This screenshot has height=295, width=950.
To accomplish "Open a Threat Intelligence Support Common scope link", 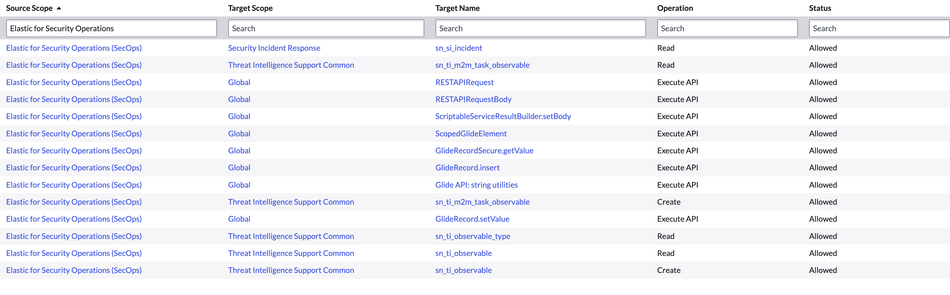I will pyautogui.click(x=291, y=65).
